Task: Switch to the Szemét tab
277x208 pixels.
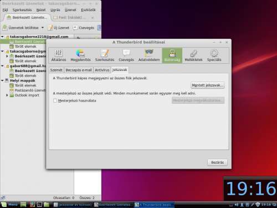Action: click(x=56, y=70)
